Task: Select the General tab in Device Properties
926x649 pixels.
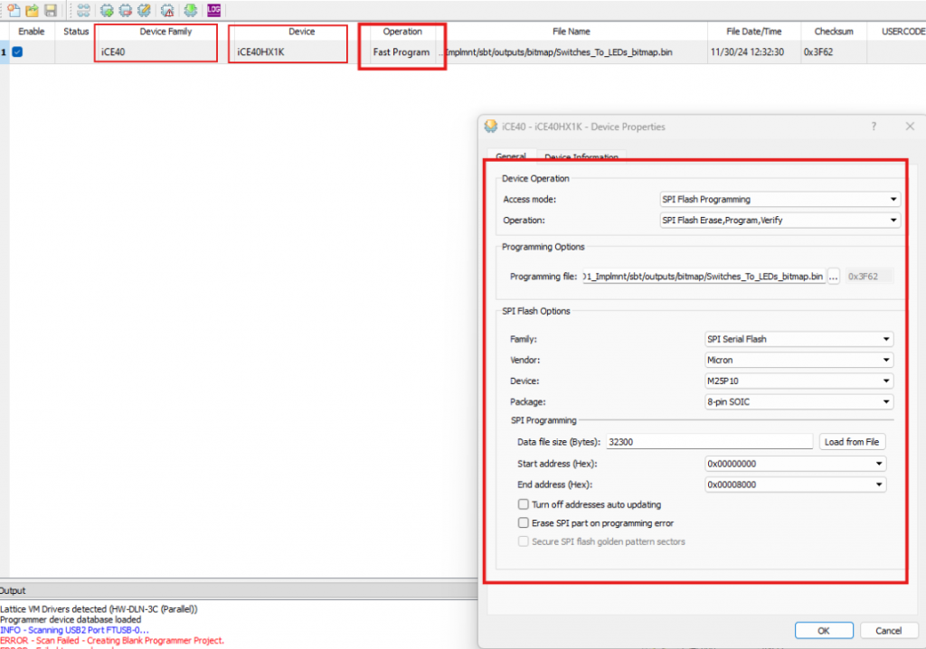Action: pyautogui.click(x=511, y=156)
